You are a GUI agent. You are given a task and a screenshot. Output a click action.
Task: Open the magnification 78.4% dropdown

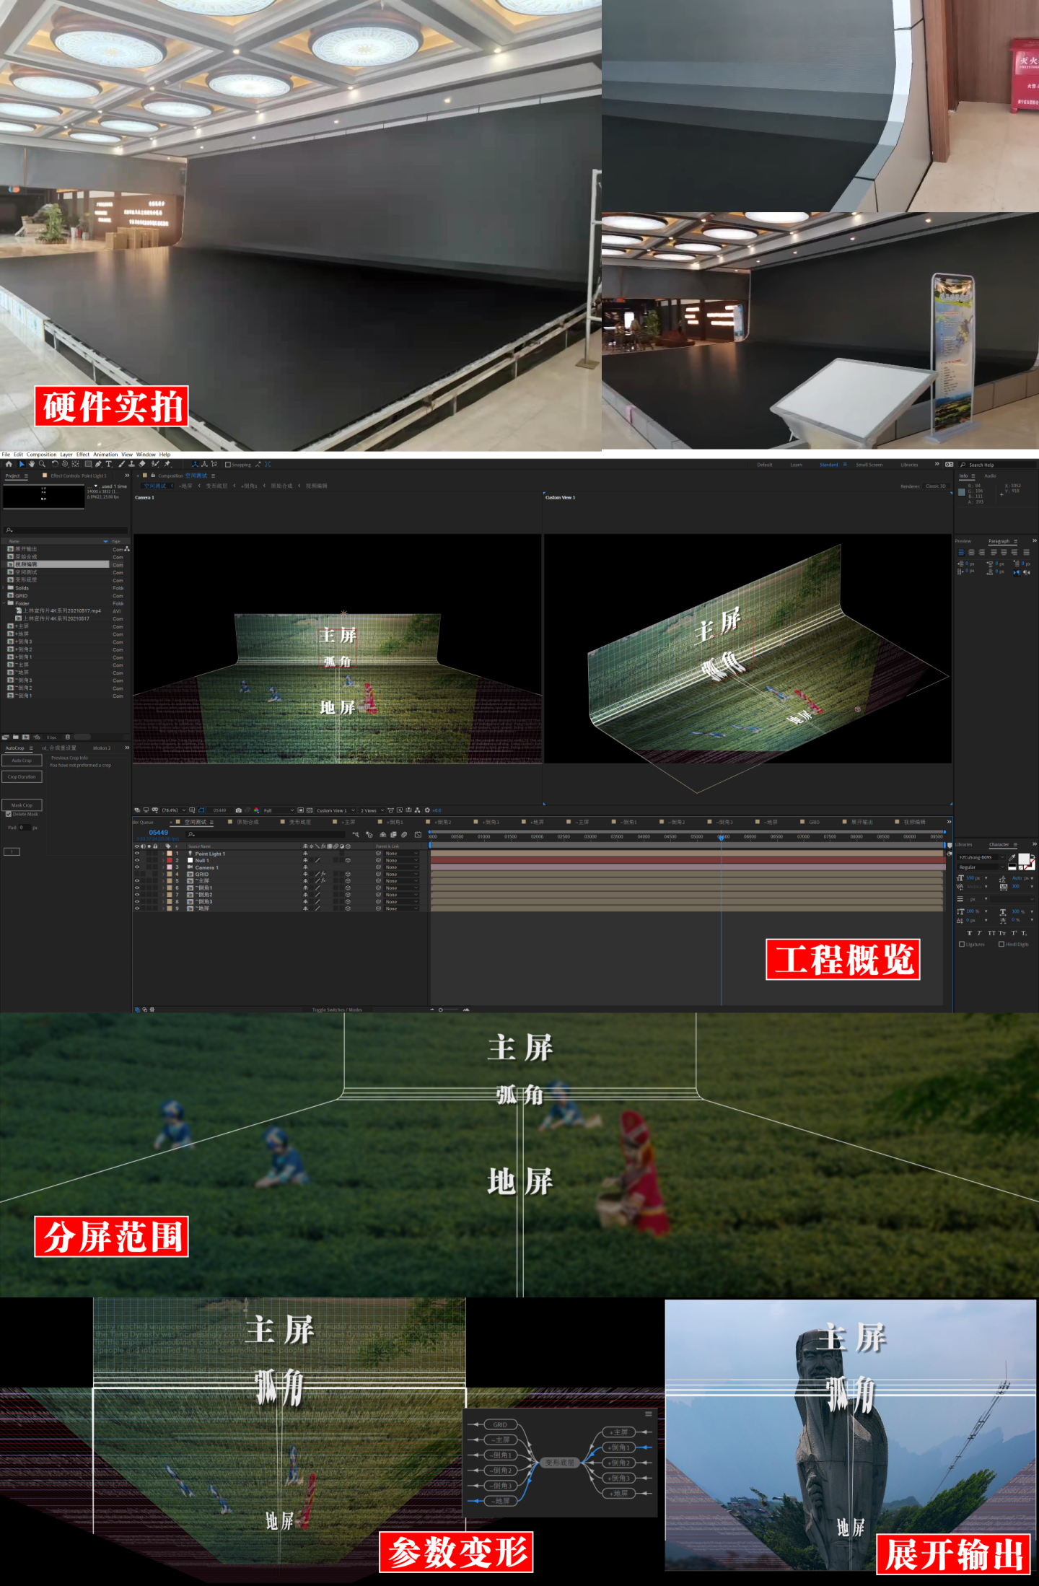(x=173, y=810)
